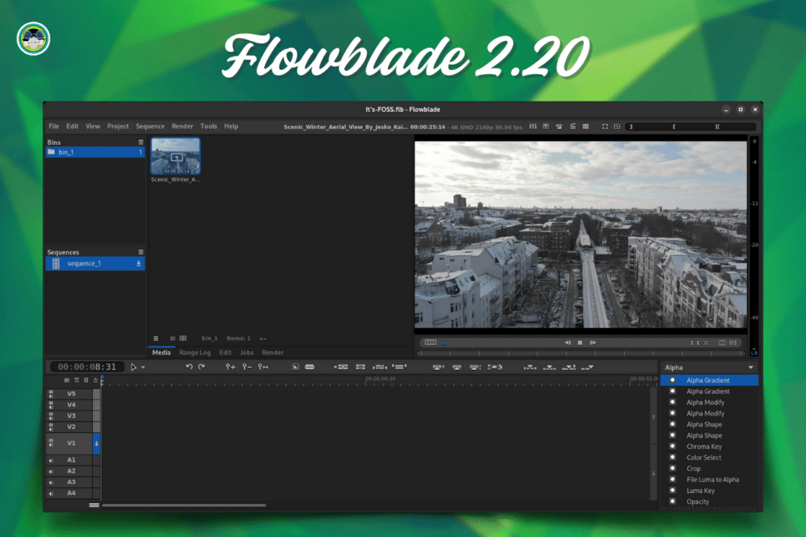
Task: Select sequence_1 in Sequences list
Action: point(83,264)
